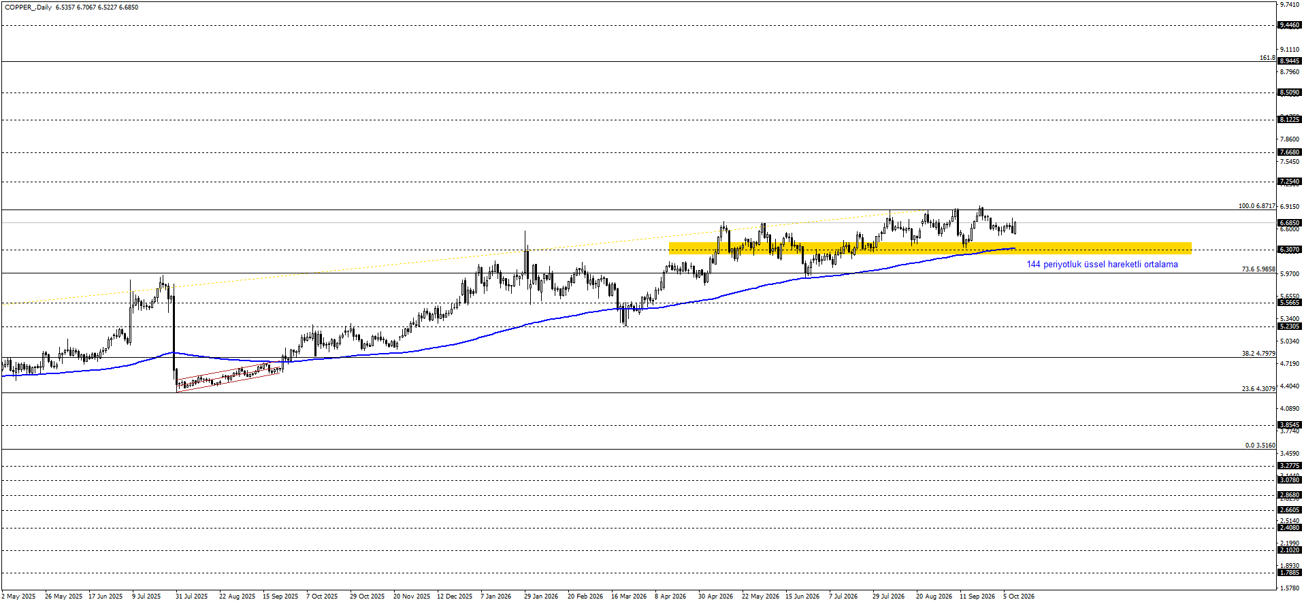Click the '7 Oct 2025' date label

pyautogui.click(x=322, y=597)
